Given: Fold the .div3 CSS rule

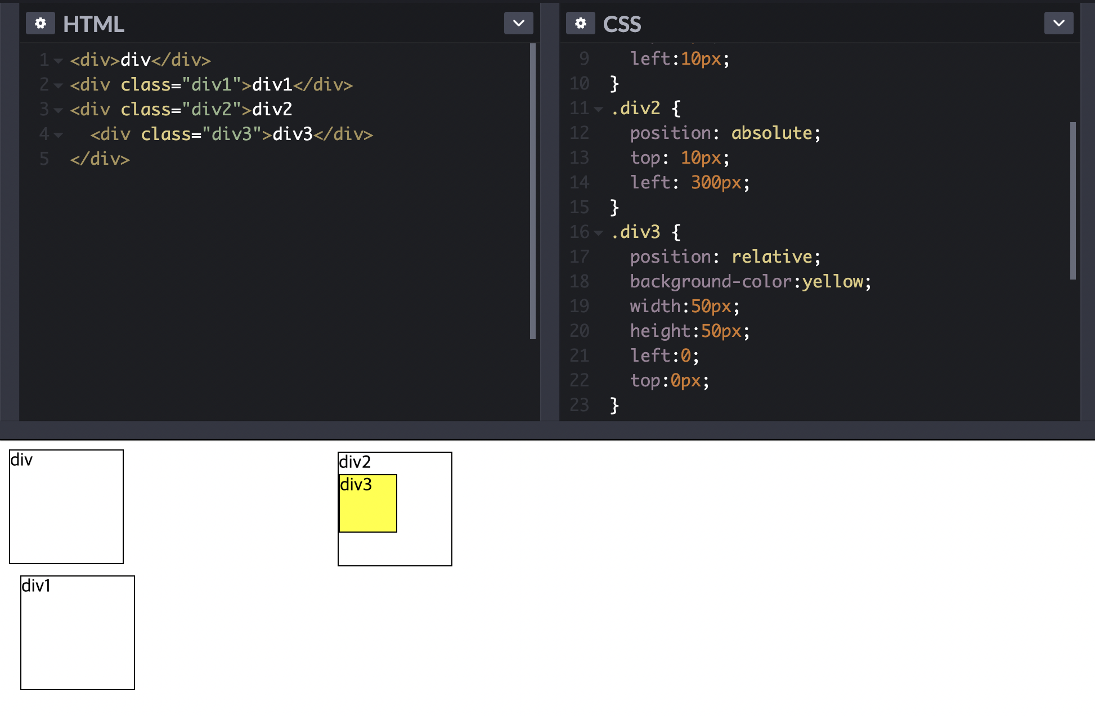Looking at the screenshot, I should (599, 233).
